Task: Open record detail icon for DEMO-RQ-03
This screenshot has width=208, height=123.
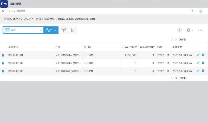Action: click(3, 71)
